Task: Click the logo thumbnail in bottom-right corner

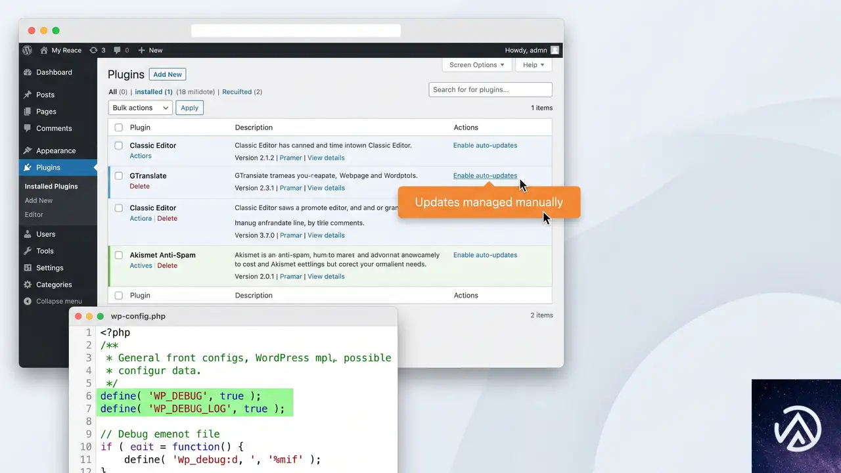Action: pos(796,426)
